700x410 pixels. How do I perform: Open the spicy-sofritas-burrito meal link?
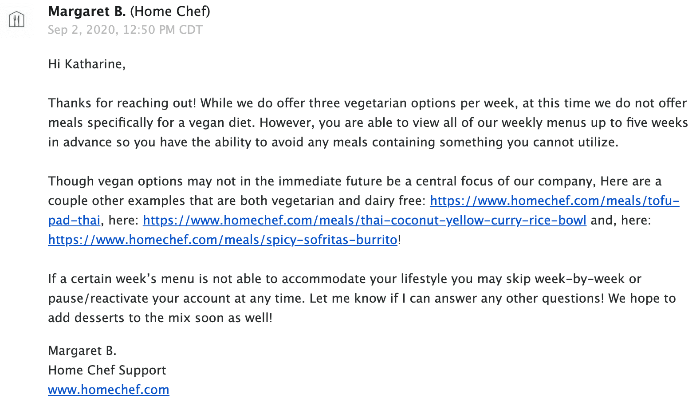pos(223,240)
